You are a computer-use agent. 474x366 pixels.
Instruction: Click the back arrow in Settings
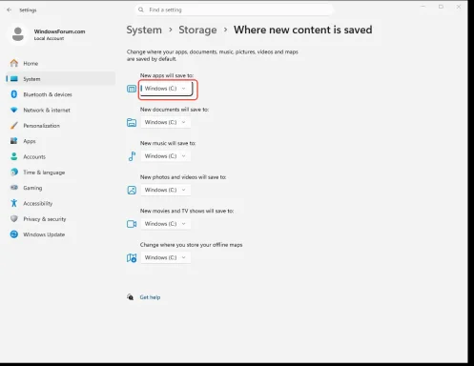coord(10,10)
